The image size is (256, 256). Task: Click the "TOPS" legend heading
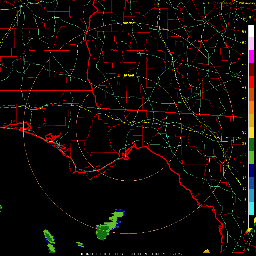250,17
